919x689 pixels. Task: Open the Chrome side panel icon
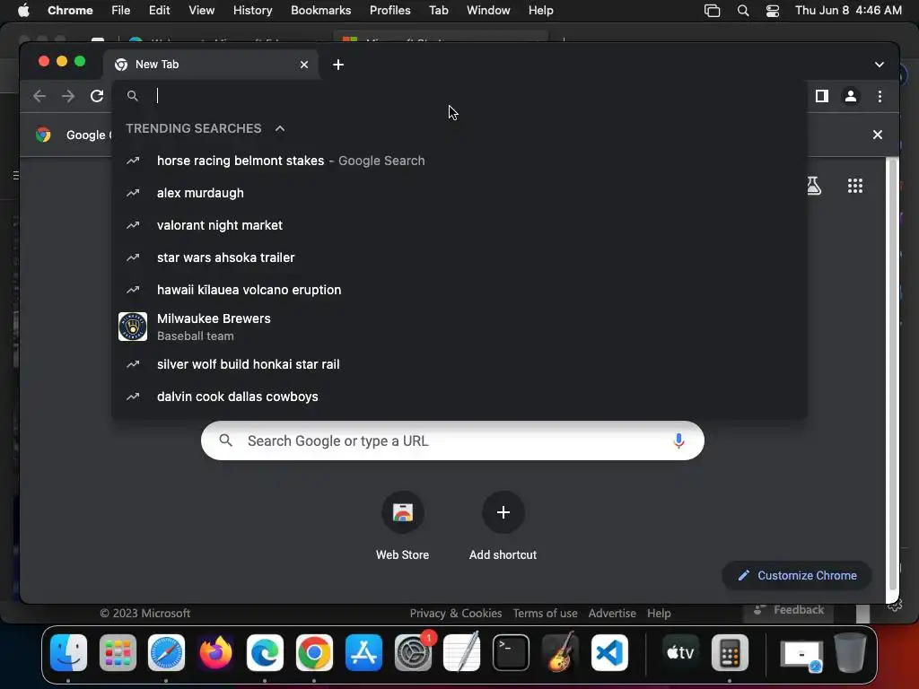coord(822,96)
